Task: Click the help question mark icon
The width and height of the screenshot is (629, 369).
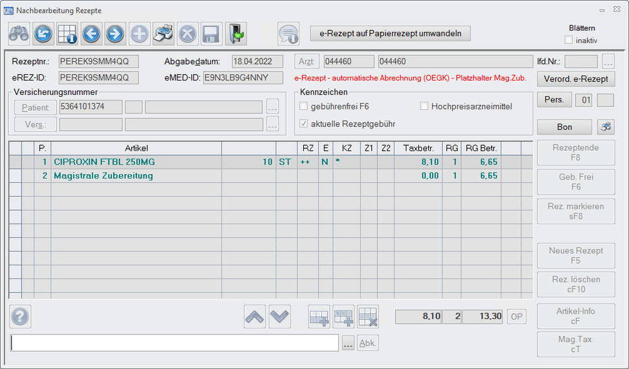Action: [x=20, y=317]
